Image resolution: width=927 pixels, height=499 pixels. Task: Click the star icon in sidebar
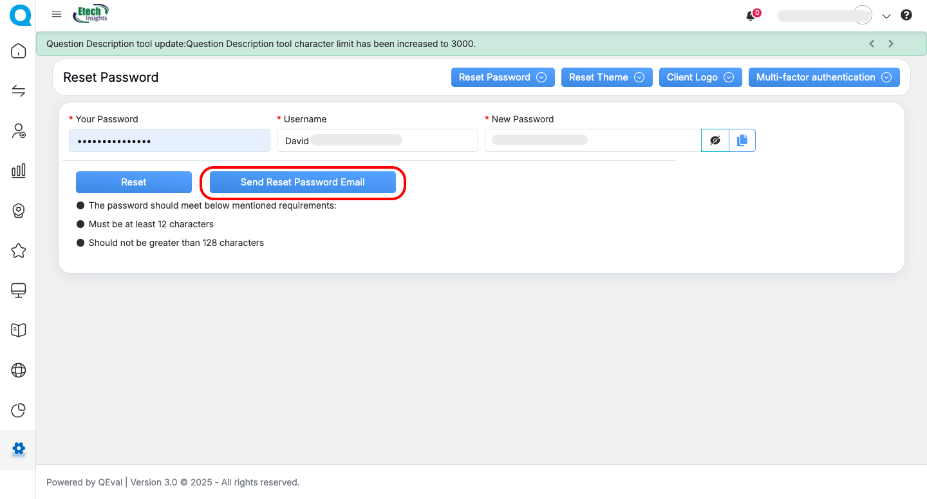(19, 250)
